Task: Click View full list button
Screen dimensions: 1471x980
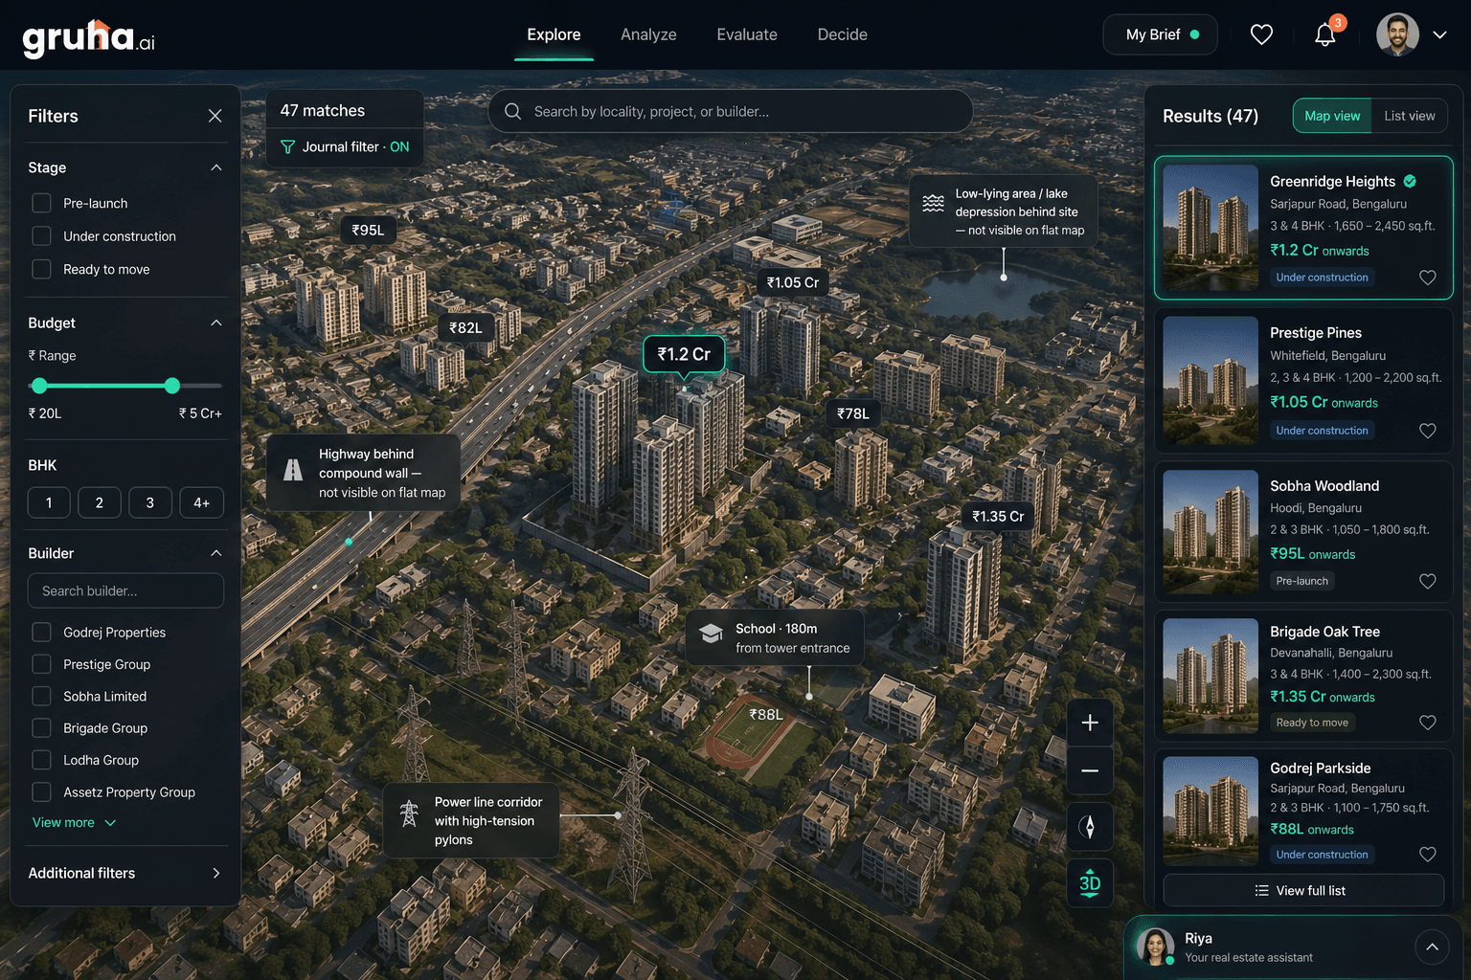Action: click(x=1303, y=890)
